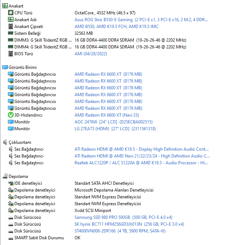Click the DIMM4 memory module icon
The width and height of the screenshot is (229, 245).
(11, 47)
